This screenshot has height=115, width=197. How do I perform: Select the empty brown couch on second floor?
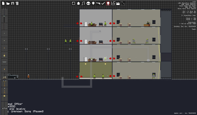pyautogui.click(x=92, y=42)
